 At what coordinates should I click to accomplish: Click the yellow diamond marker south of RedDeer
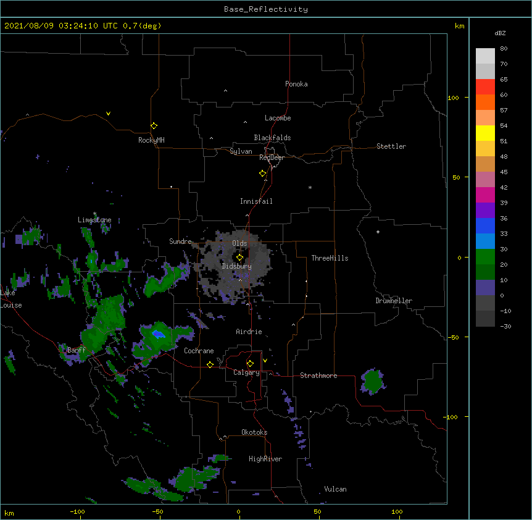[262, 174]
